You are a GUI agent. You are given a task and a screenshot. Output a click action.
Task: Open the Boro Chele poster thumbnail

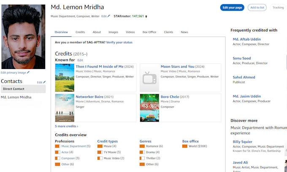[x=149, y=108]
